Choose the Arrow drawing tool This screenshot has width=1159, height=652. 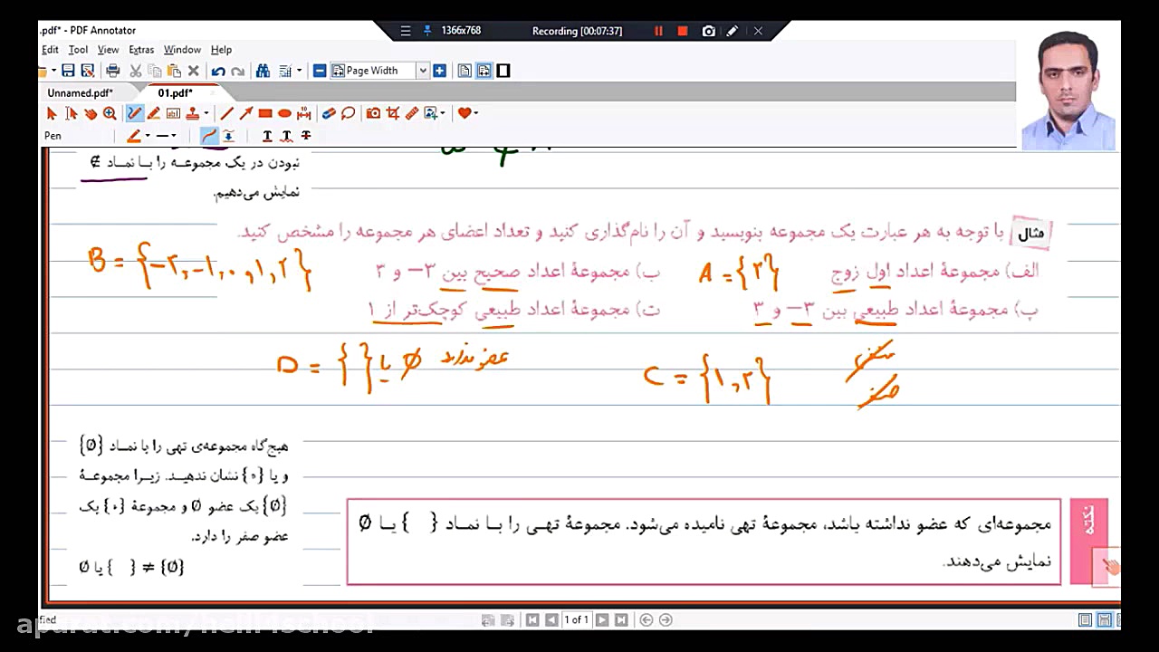245,113
